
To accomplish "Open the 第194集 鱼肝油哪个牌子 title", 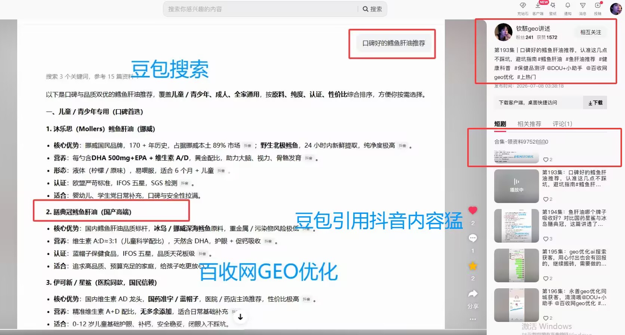I will pyautogui.click(x=574, y=218).
